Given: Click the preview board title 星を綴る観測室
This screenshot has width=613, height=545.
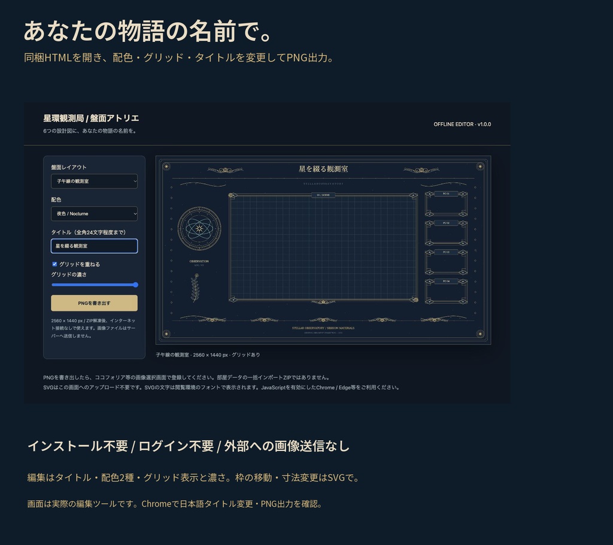Looking at the screenshot, I should (x=323, y=169).
